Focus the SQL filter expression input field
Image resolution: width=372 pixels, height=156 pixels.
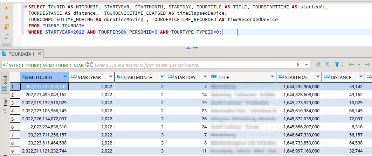pos(194,65)
